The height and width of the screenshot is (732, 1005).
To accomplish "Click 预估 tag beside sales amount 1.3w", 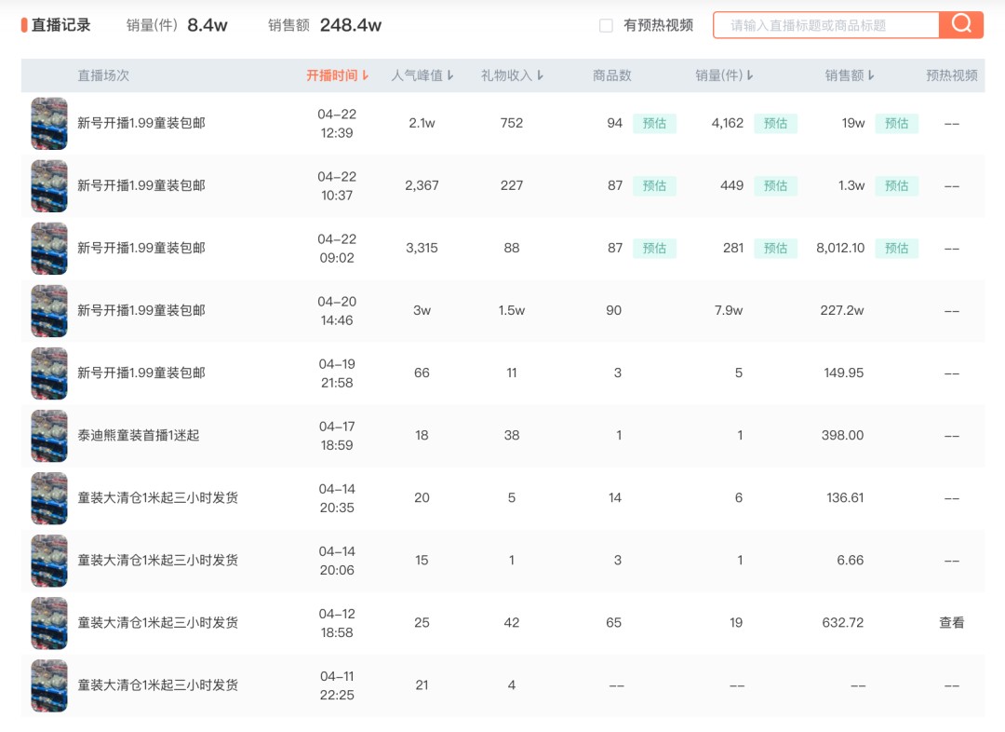I will coord(897,185).
